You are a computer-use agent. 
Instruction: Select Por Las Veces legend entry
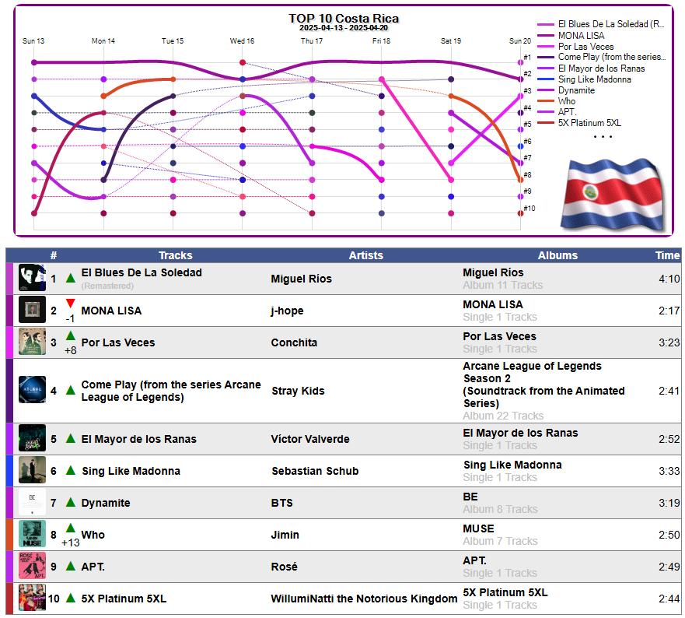click(576, 47)
